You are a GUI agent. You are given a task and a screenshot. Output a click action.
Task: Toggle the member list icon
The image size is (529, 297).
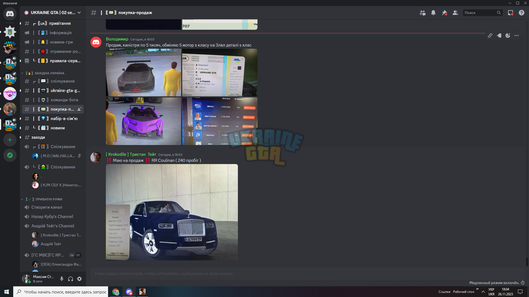point(455,13)
